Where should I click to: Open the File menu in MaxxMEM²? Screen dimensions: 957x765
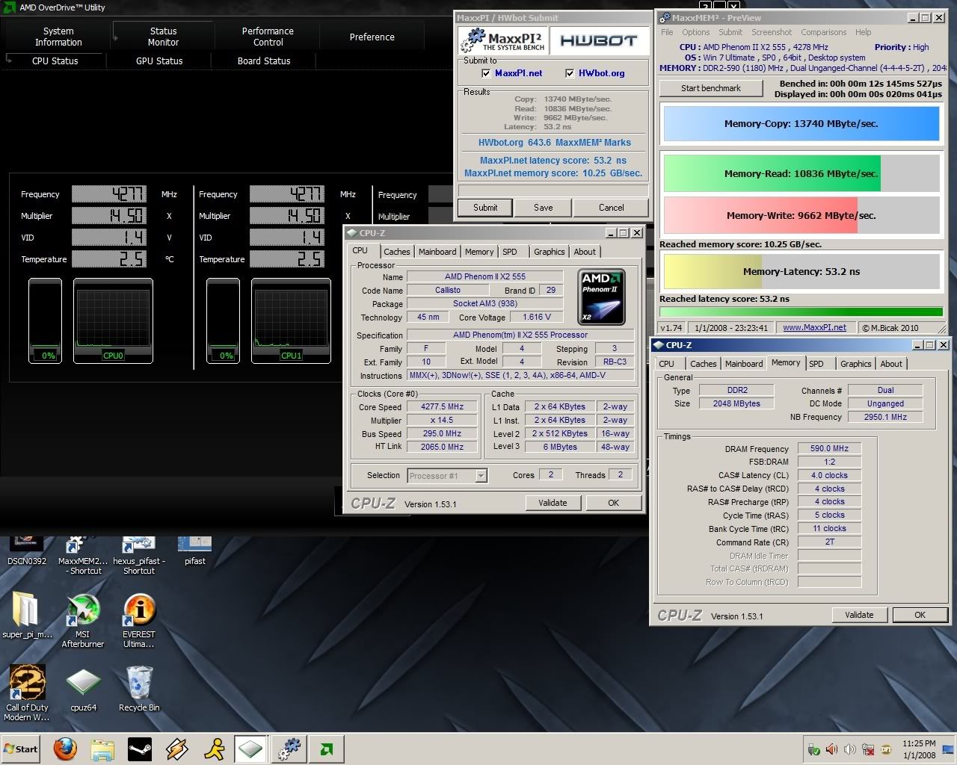coord(667,32)
